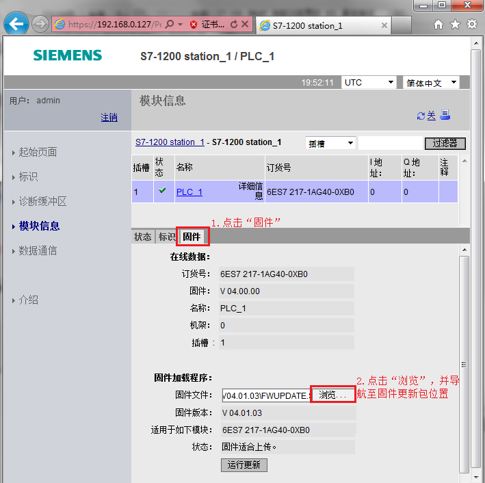Image resolution: width=485 pixels, height=483 pixels.
Task: Click the firmware file path field
Action: click(266, 395)
